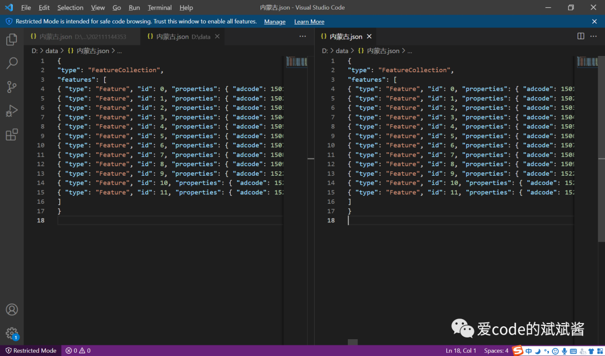Close the 内蒙古.json D:\data tab

click(217, 36)
